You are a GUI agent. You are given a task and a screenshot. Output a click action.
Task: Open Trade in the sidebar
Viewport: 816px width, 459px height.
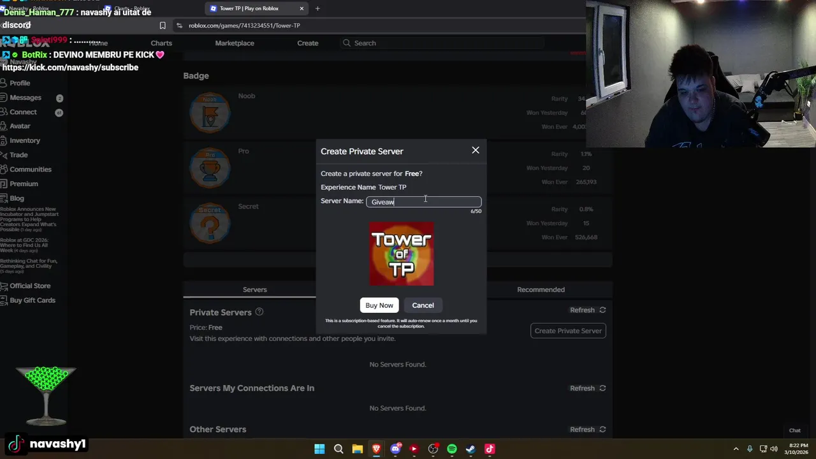pos(18,155)
